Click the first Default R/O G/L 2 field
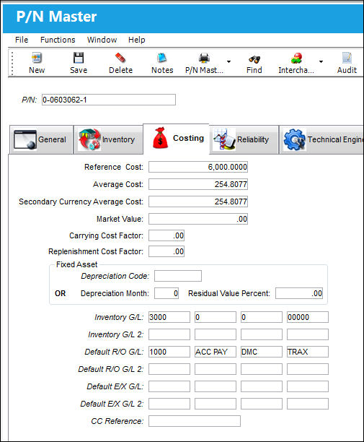Viewport: 364px width, 442px height. [x=169, y=369]
